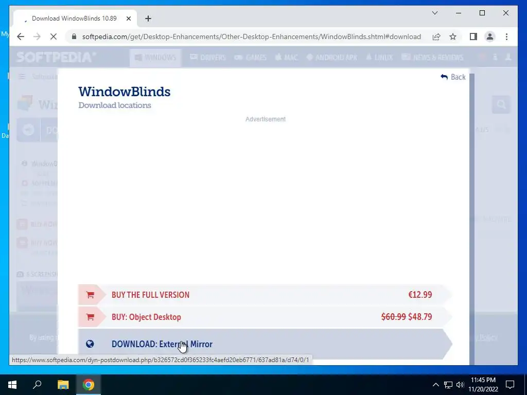This screenshot has width=527, height=395.
Task: Click the globe icon for External Mirror
Action: [x=90, y=344]
